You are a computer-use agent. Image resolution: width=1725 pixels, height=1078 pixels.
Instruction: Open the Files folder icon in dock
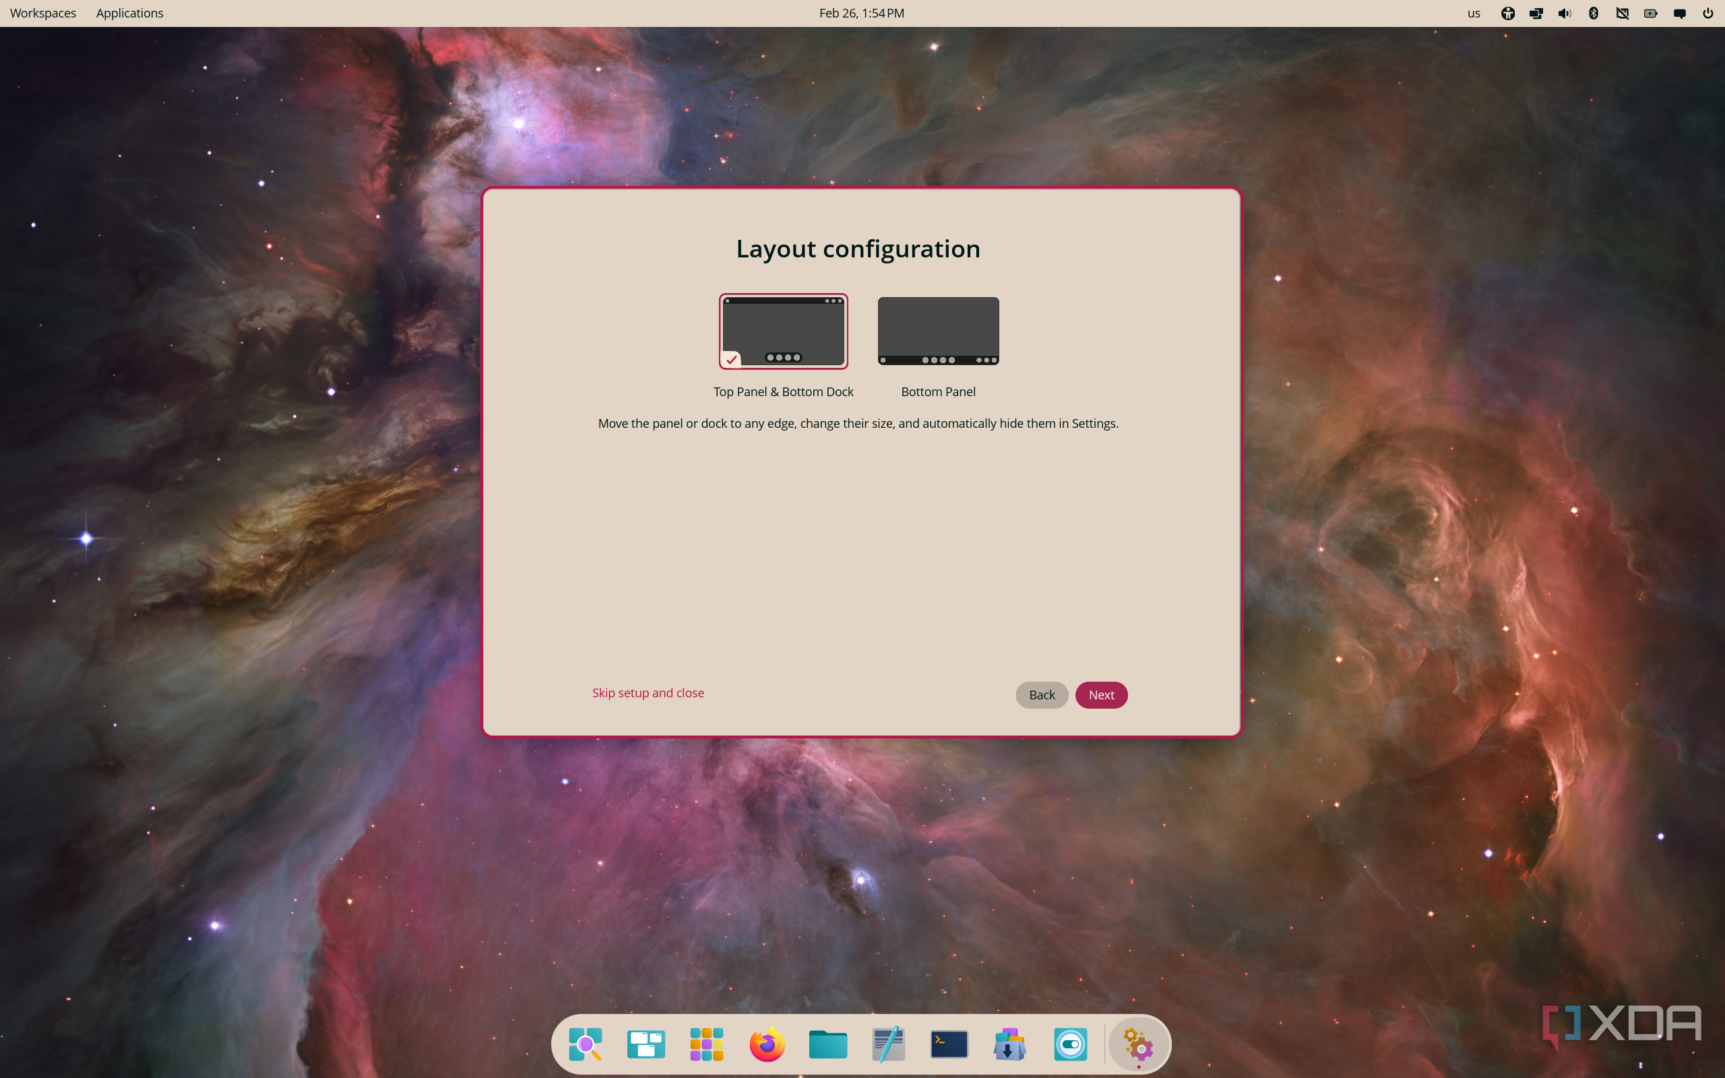[x=827, y=1044]
